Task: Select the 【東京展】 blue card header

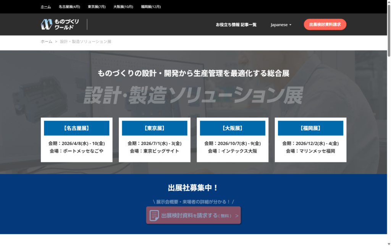Action: 155,128
